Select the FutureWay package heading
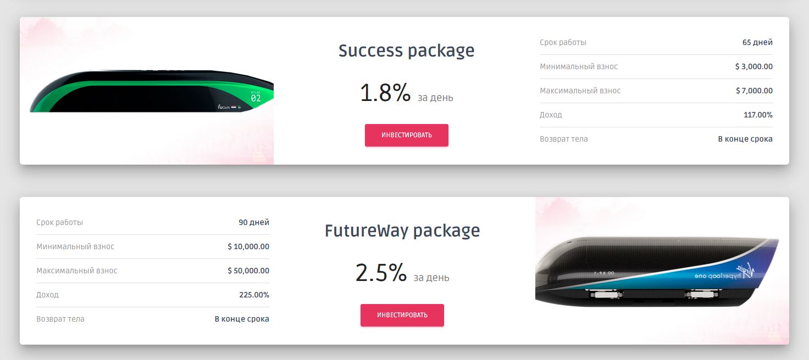This screenshot has height=360, width=809. pyautogui.click(x=402, y=230)
